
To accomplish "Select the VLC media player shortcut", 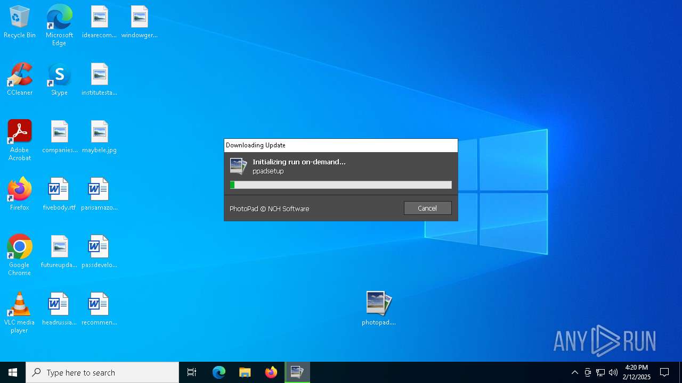I will (20, 313).
